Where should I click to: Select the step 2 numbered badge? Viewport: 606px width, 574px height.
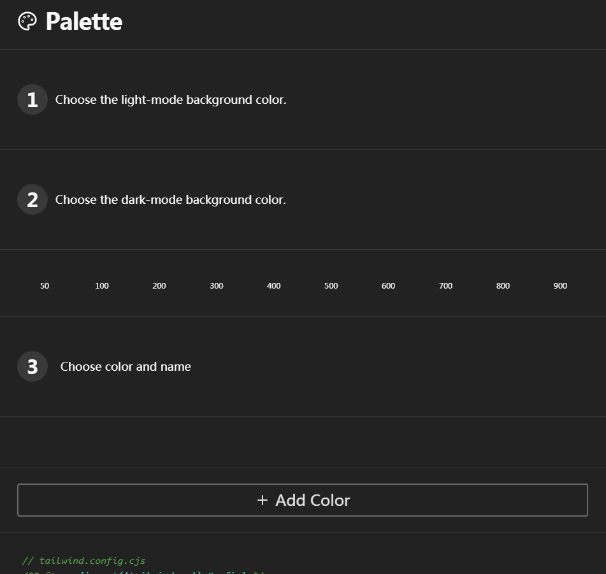[x=32, y=199]
